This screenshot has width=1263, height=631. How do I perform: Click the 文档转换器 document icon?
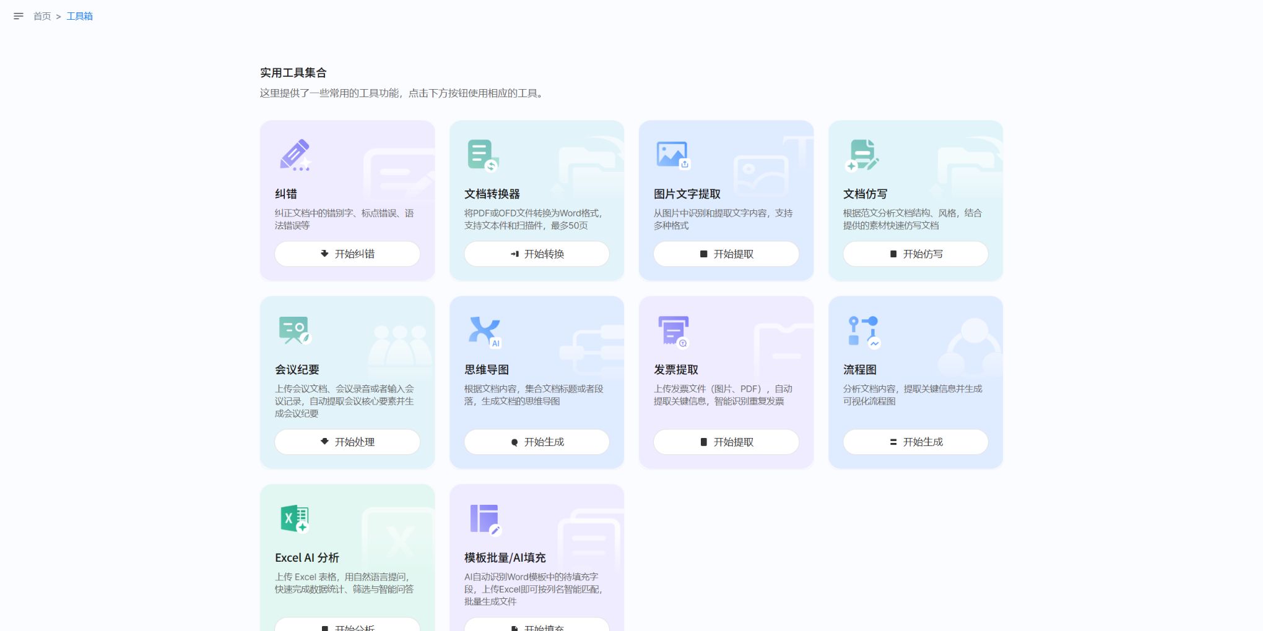[x=483, y=155]
